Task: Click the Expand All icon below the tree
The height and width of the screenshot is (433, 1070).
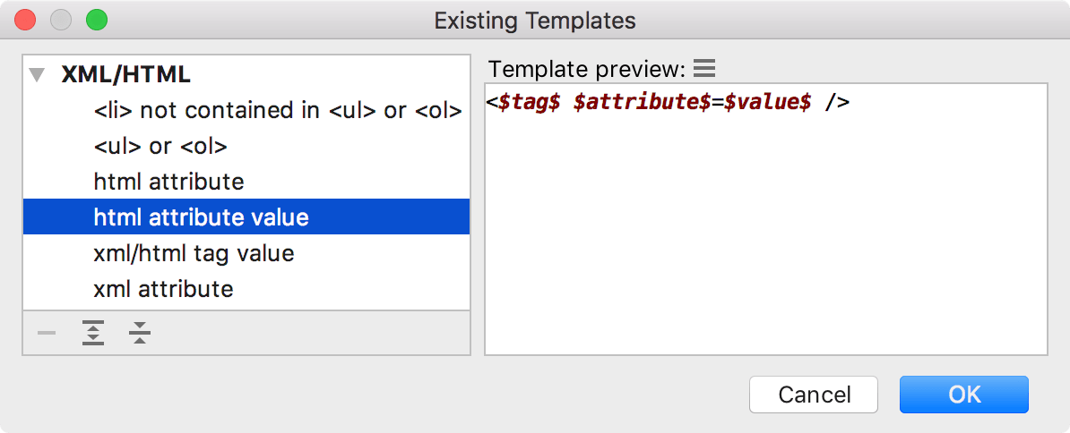Action: tap(93, 334)
